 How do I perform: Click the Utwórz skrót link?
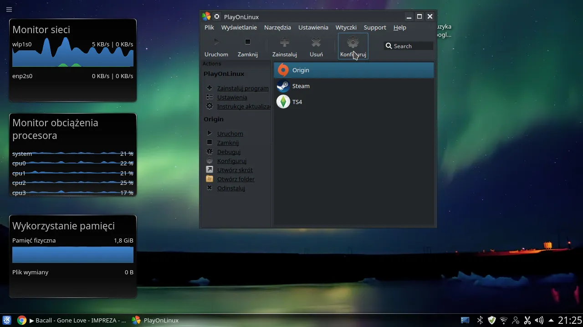pyautogui.click(x=235, y=170)
